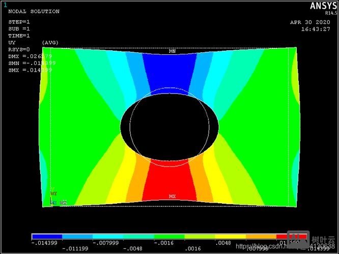Click the NODAL SOLUTION title text
Image resolution: width=339 pixels, height=254 pixels.
[34, 11]
